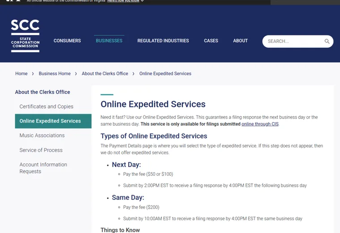Open the Regulated Industries menu

tap(163, 41)
